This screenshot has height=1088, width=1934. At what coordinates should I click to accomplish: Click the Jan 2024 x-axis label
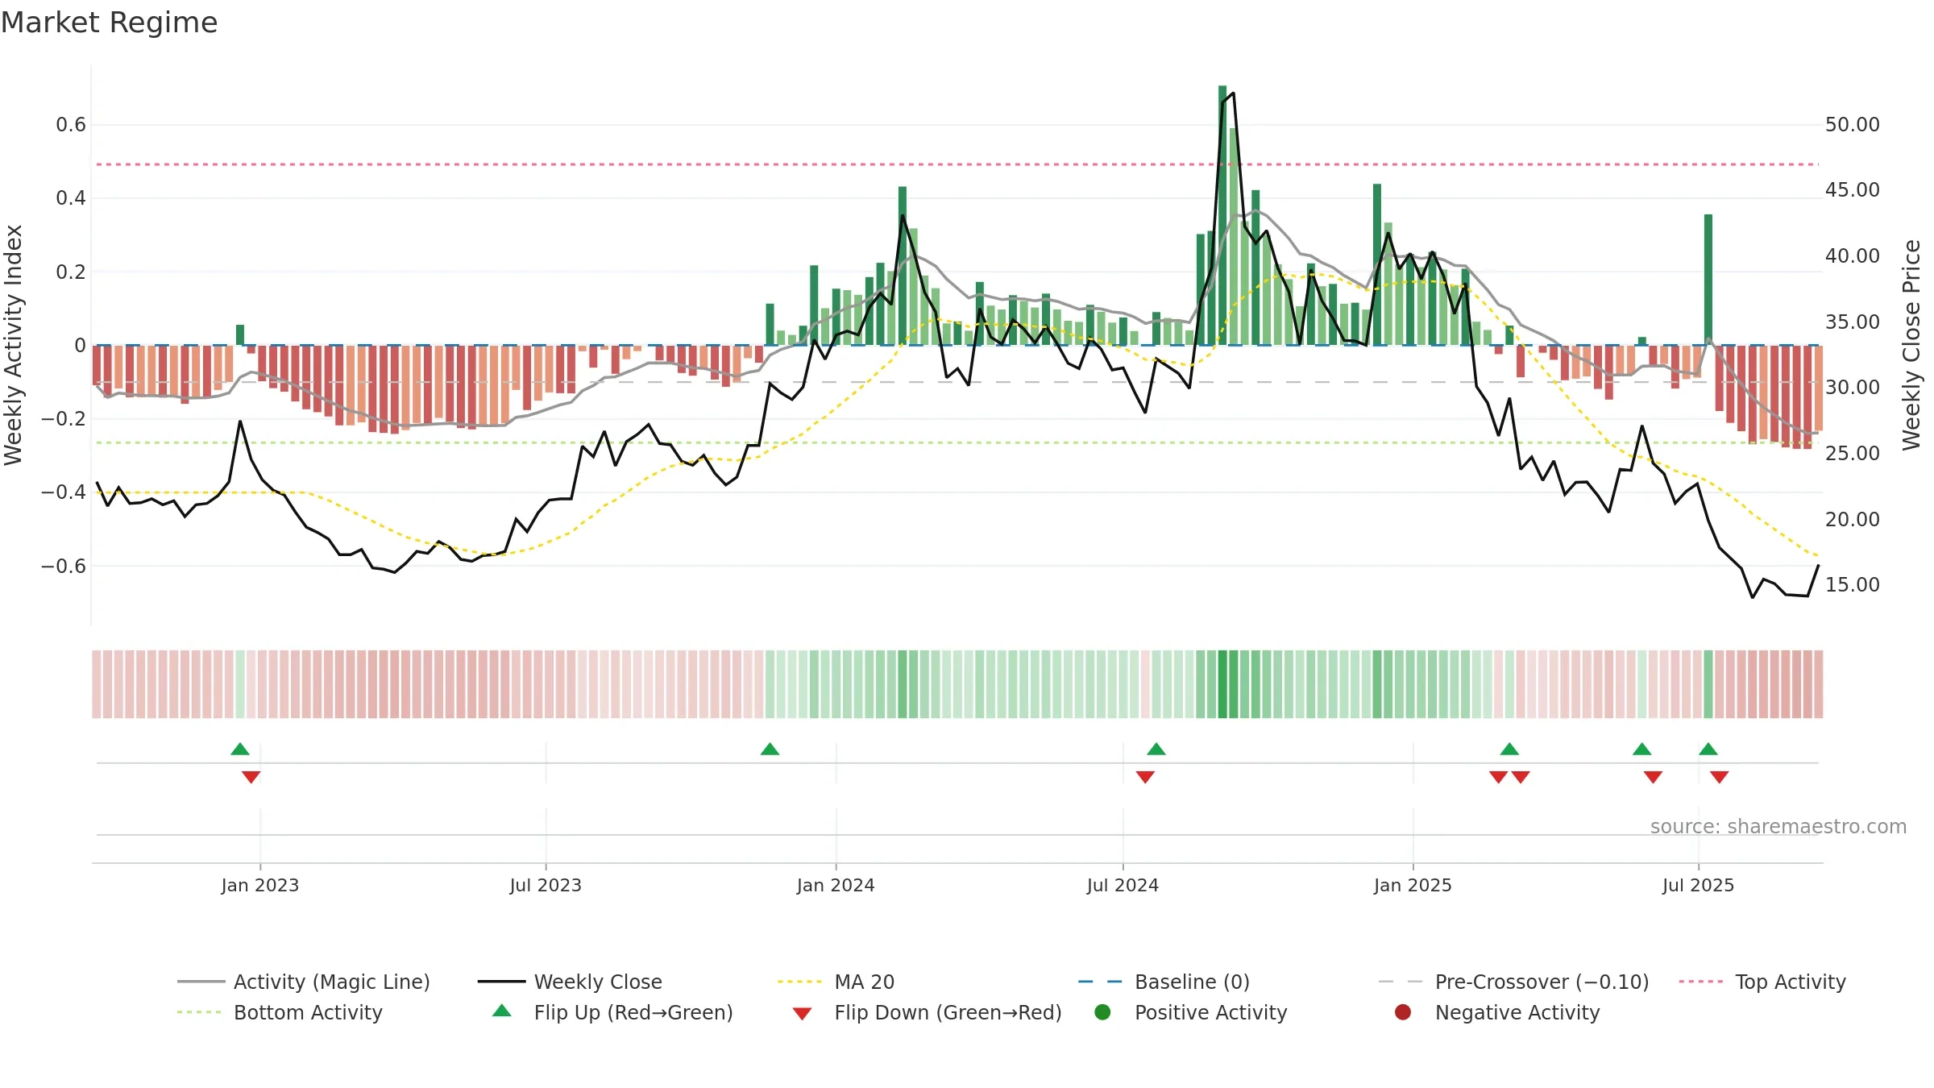click(836, 885)
